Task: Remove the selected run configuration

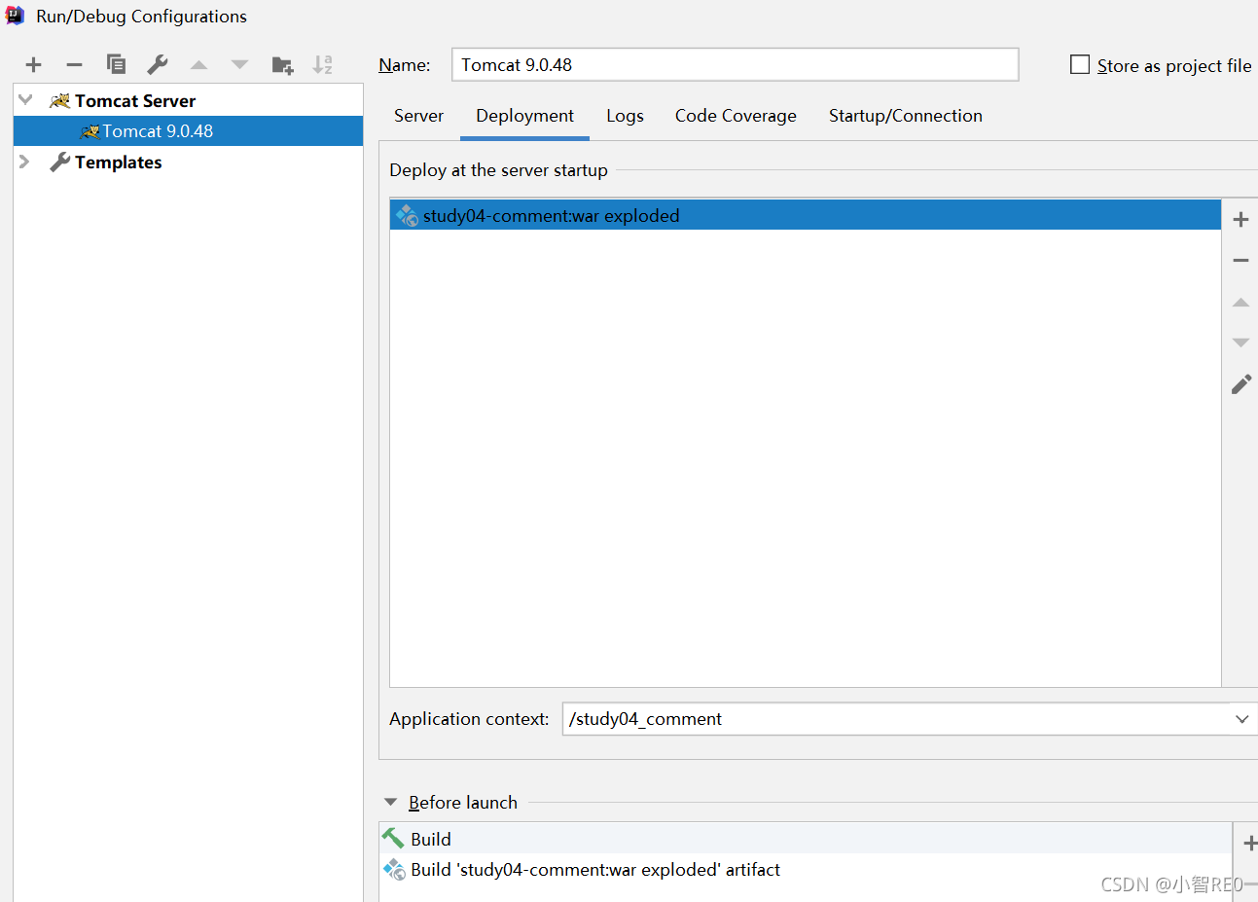Action: click(x=74, y=65)
